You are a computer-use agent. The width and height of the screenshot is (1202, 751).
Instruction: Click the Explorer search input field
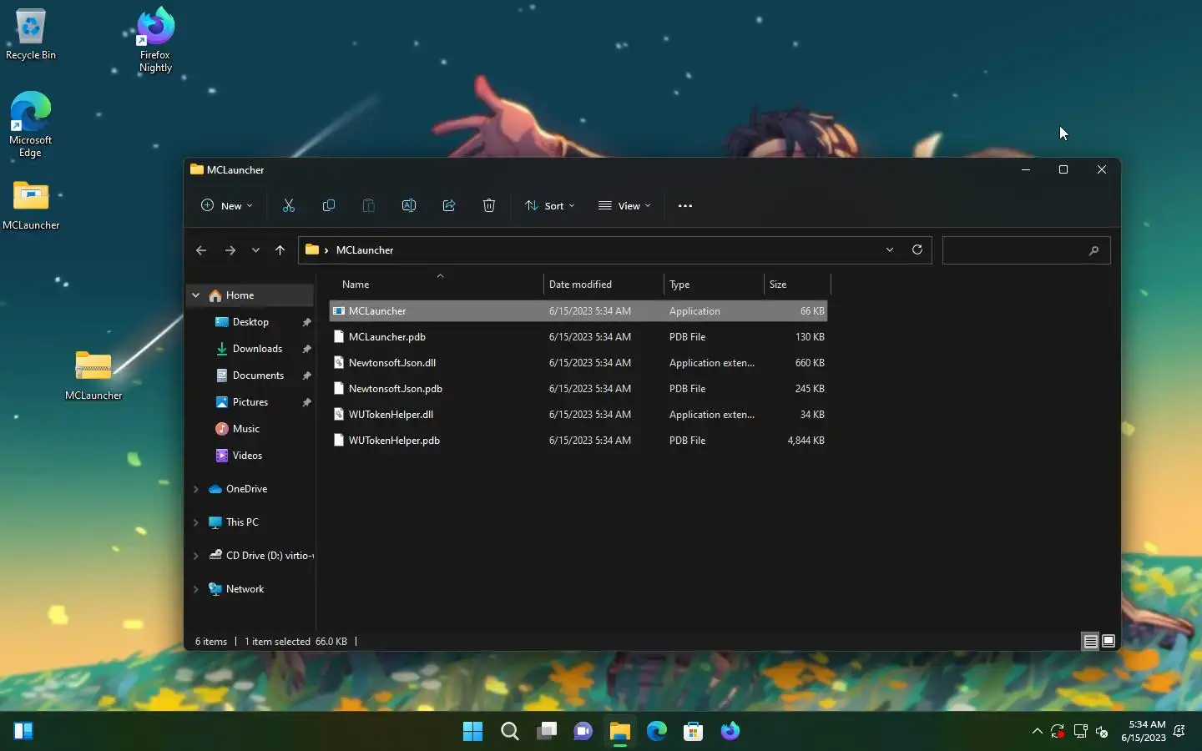(1026, 250)
